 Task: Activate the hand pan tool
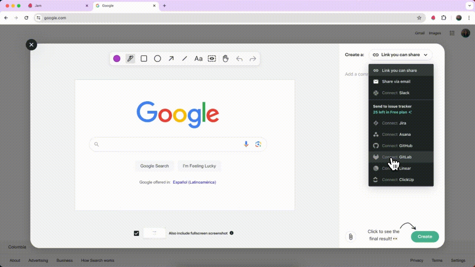click(x=225, y=59)
